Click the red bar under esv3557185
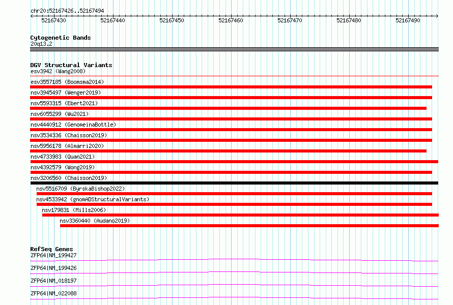 [x=231, y=87]
